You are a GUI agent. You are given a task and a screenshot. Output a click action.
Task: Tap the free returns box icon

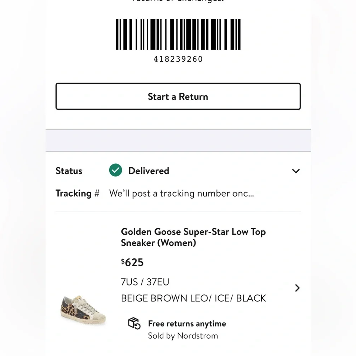[134, 323]
